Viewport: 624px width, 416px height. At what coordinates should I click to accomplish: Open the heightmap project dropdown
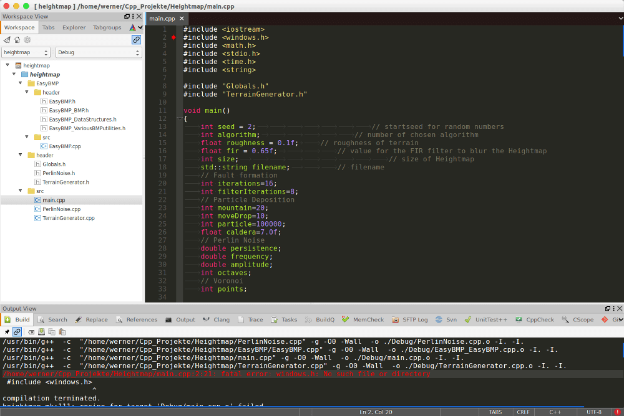point(26,53)
